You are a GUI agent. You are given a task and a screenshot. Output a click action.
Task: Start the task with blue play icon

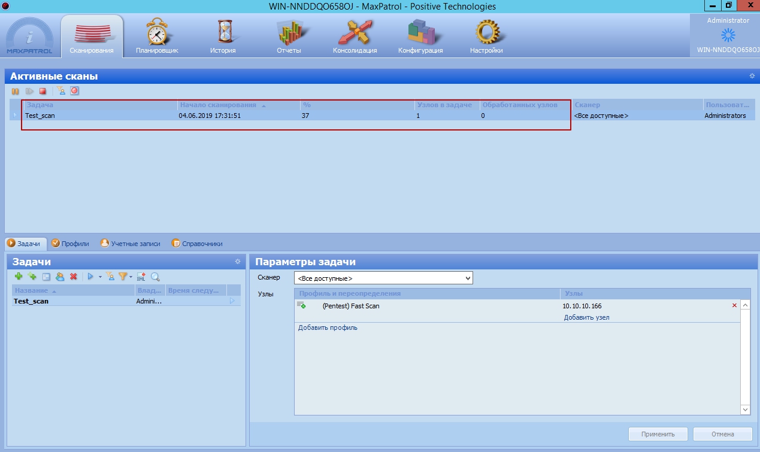91,277
